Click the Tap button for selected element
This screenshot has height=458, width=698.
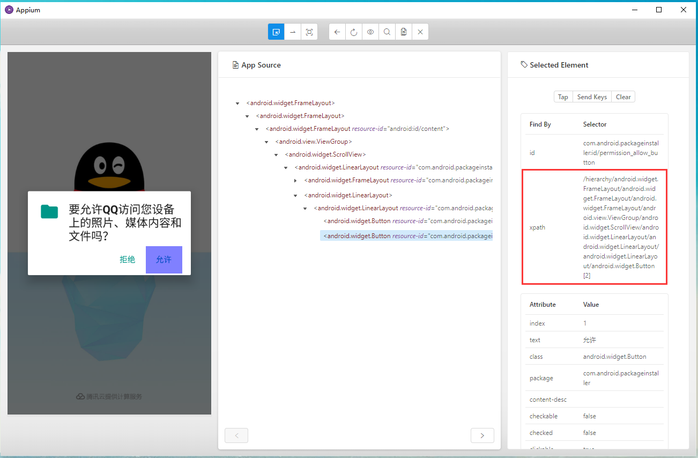[x=563, y=97]
